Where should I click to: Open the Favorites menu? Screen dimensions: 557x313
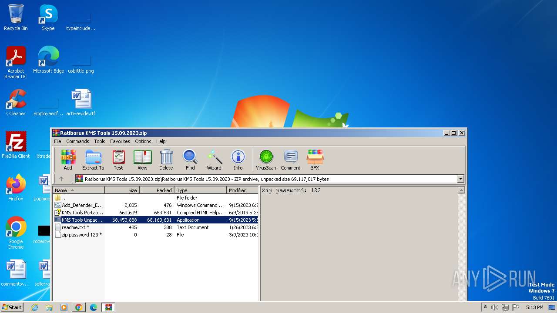(120, 141)
